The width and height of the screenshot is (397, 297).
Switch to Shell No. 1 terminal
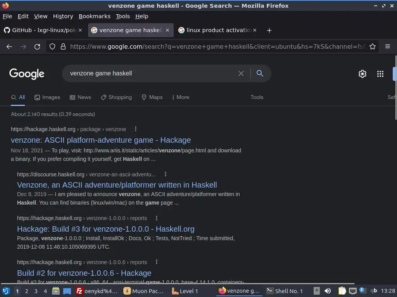(x=285, y=291)
